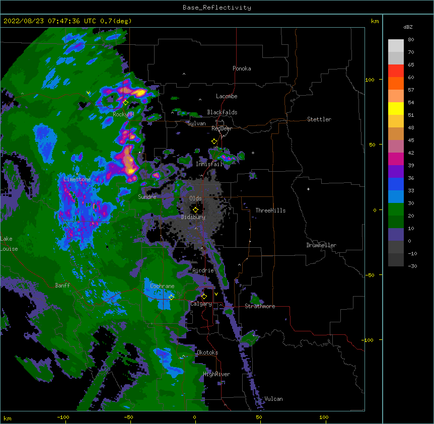434x424 pixels.
Task: Click the white asterisk marker above Limestone
Action: [x=77, y=174]
